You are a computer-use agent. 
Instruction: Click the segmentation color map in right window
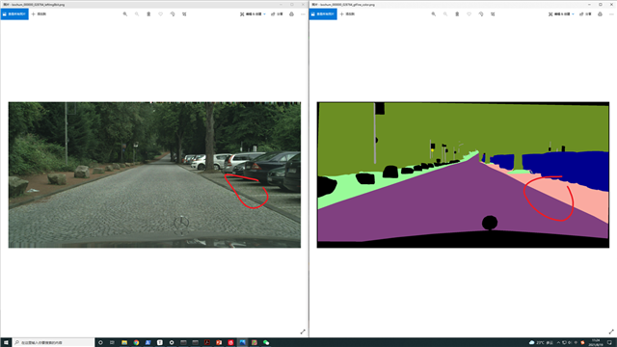click(463, 174)
